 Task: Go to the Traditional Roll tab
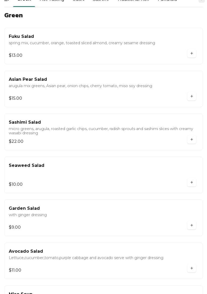(x=133, y=1)
